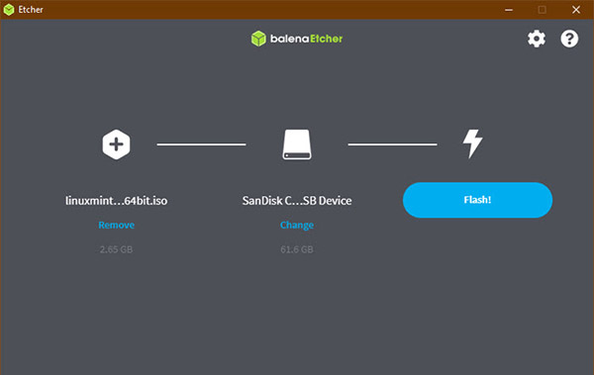Viewport: 594px width, 375px height.
Task: Open the help question mark icon
Action: pyautogui.click(x=569, y=39)
